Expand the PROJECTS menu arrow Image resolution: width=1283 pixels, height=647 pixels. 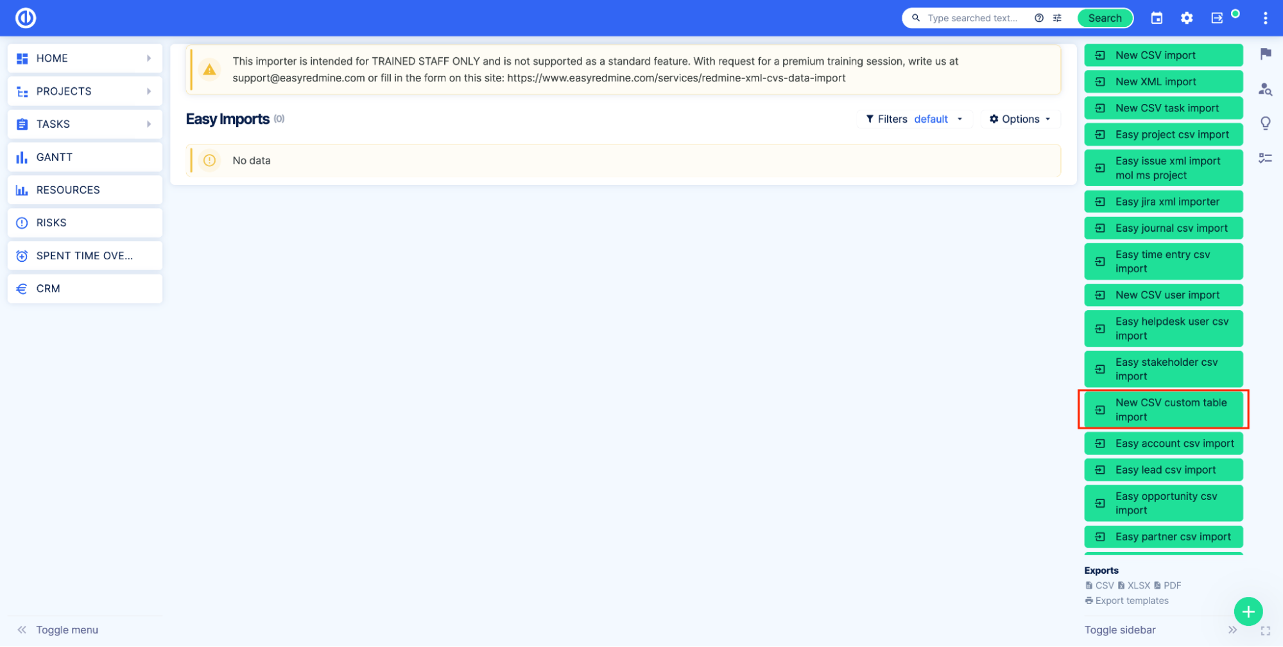click(x=149, y=91)
